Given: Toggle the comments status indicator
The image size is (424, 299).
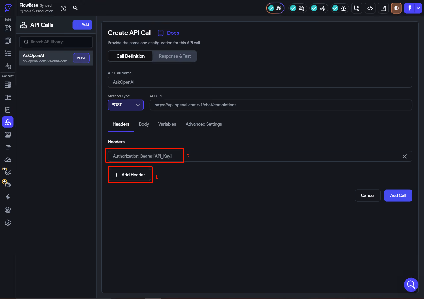Looking at the screenshot, I should 297,8.
